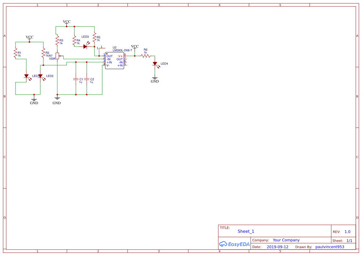Click the EasyEDA logo in title block

[x=234, y=244]
